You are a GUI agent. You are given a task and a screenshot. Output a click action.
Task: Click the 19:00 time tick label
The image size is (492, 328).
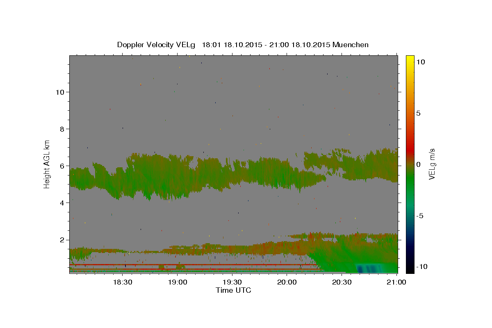coord(177,282)
